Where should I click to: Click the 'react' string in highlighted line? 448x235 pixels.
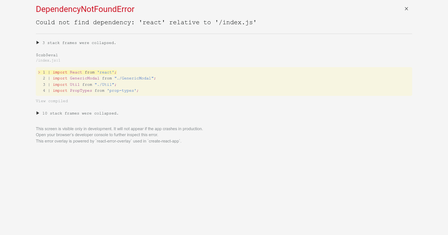point(107,72)
